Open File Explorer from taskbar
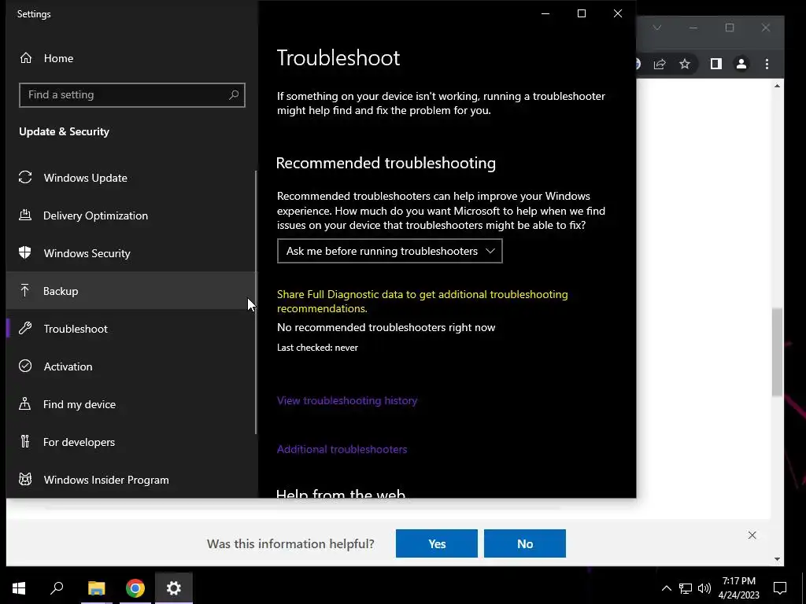Screen dimensions: 806x604 (x=97, y=588)
